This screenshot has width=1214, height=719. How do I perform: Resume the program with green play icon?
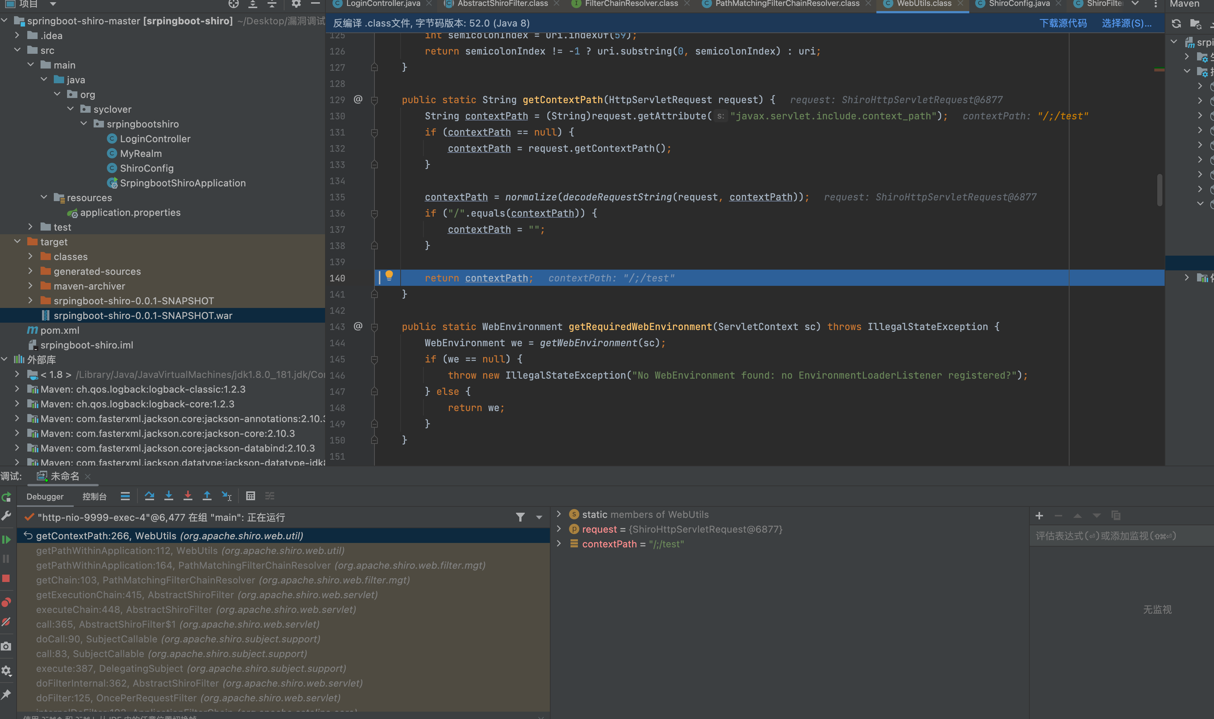pyautogui.click(x=6, y=539)
